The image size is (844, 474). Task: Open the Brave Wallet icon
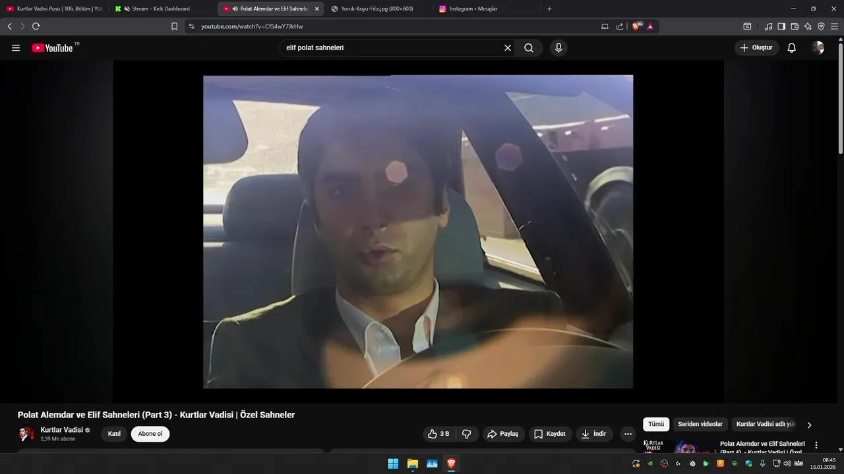coord(795,26)
